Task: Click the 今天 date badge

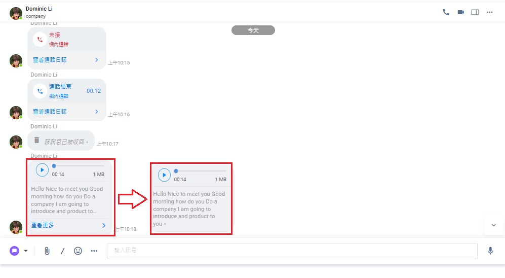Action: [x=253, y=30]
